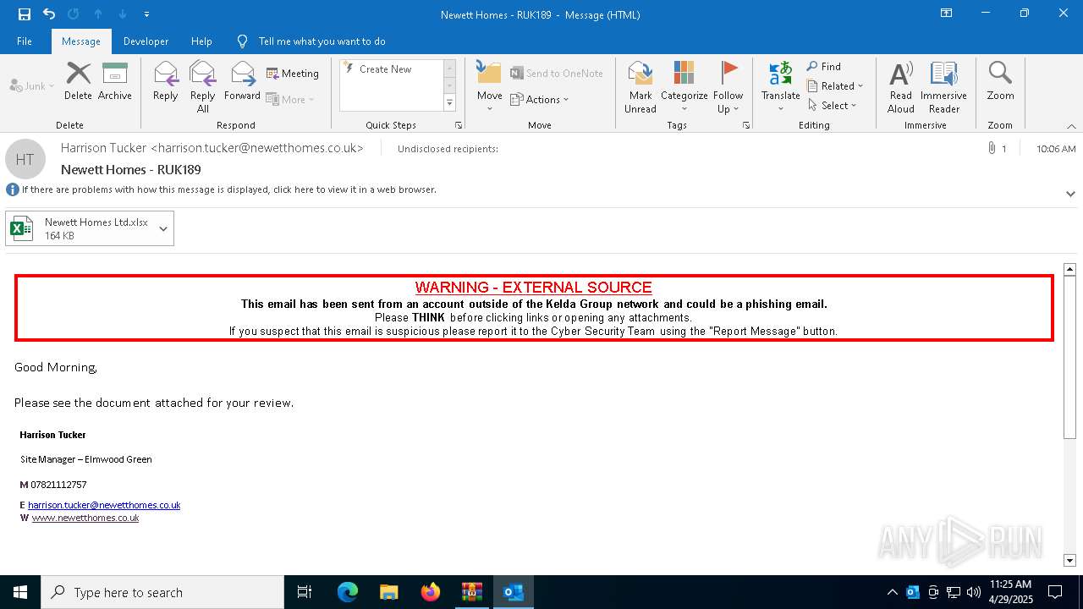Image resolution: width=1083 pixels, height=609 pixels.
Task: Open the Help tab
Action: [201, 41]
